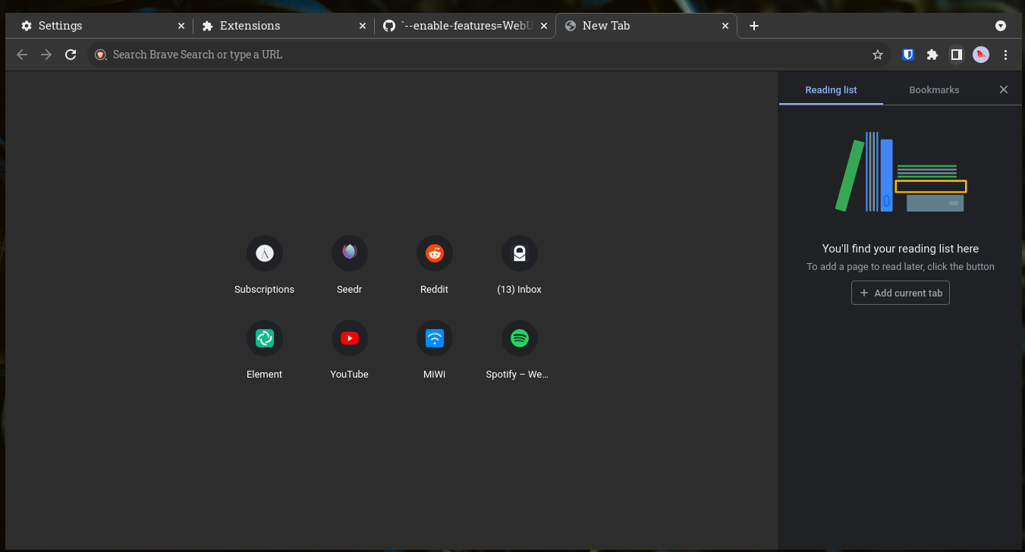
Task: Open the browser three-dot menu
Action: (x=1005, y=55)
